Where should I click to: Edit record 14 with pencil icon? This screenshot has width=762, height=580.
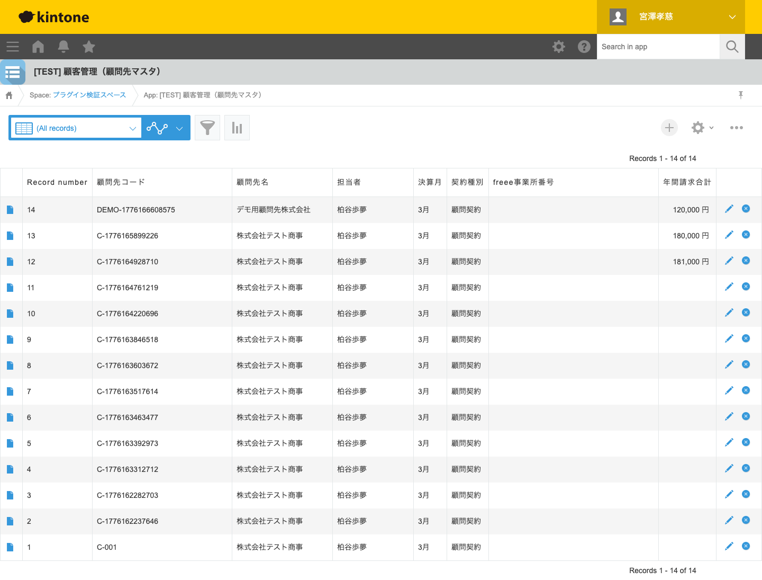(x=729, y=209)
